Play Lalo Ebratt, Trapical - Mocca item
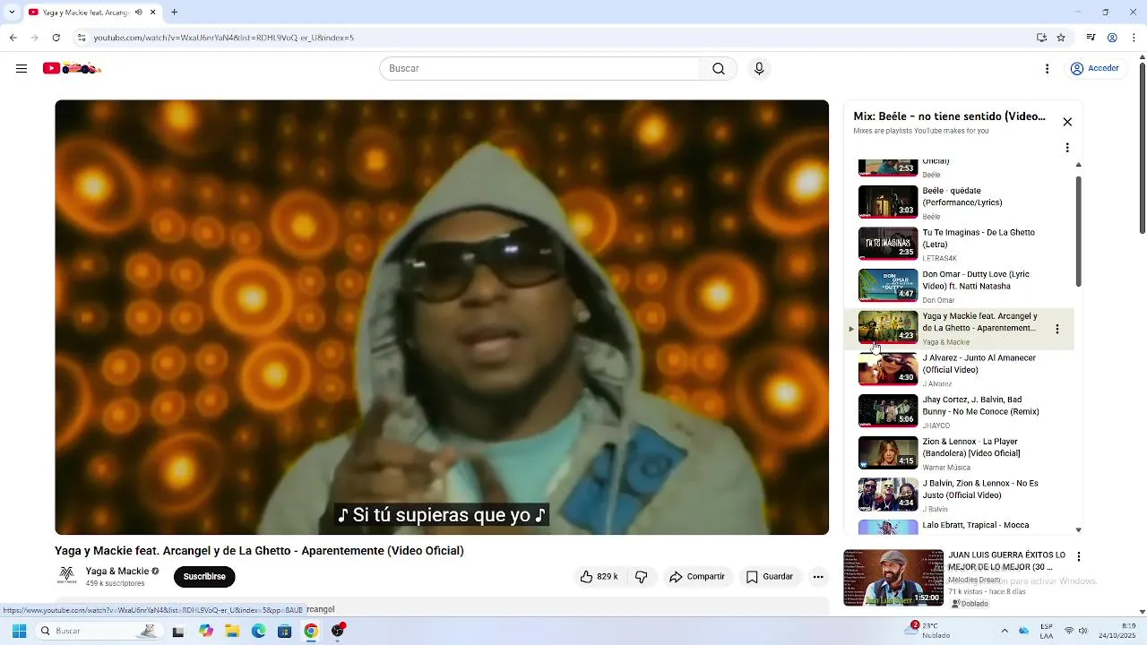 pyautogui.click(x=961, y=527)
